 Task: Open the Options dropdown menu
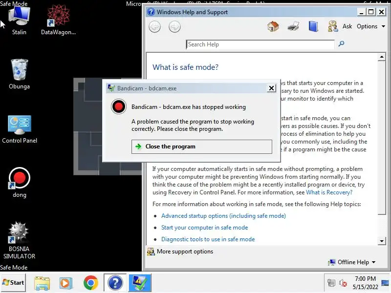click(x=371, y=26)
